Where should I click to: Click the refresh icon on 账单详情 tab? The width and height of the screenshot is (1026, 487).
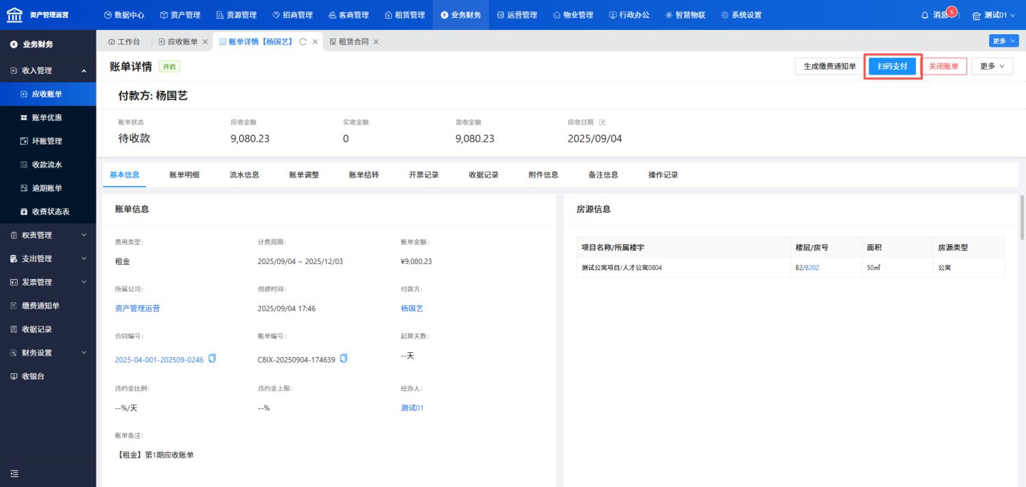pos(303,42)
